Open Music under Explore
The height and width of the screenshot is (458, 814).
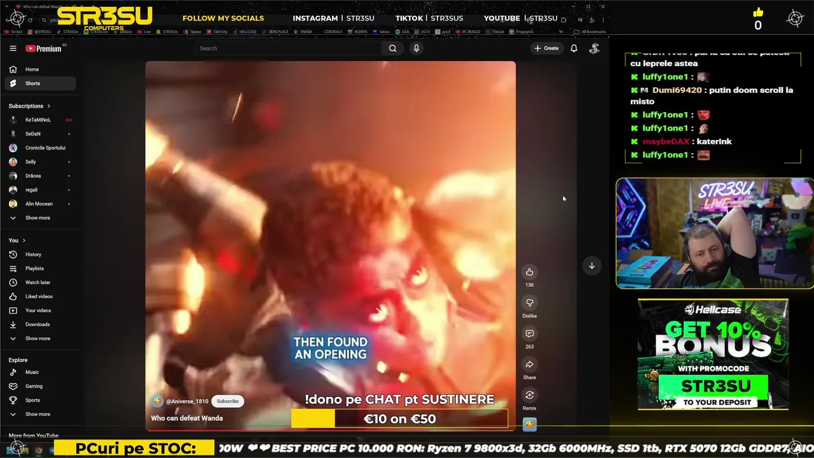pyautogui.click(x=41, y=372)
